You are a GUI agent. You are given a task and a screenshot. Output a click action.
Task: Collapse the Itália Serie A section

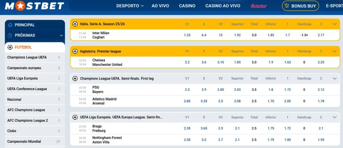pos(335,24)
